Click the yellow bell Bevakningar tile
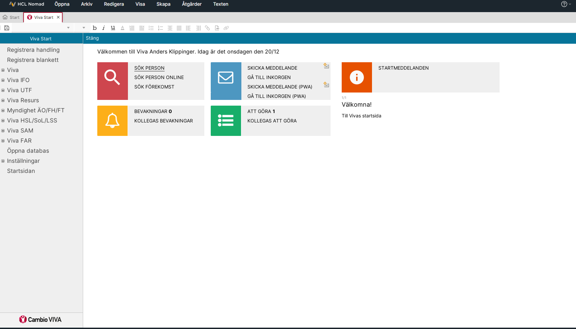The width and height of the screenshot is (576, 329). [112, 121]
